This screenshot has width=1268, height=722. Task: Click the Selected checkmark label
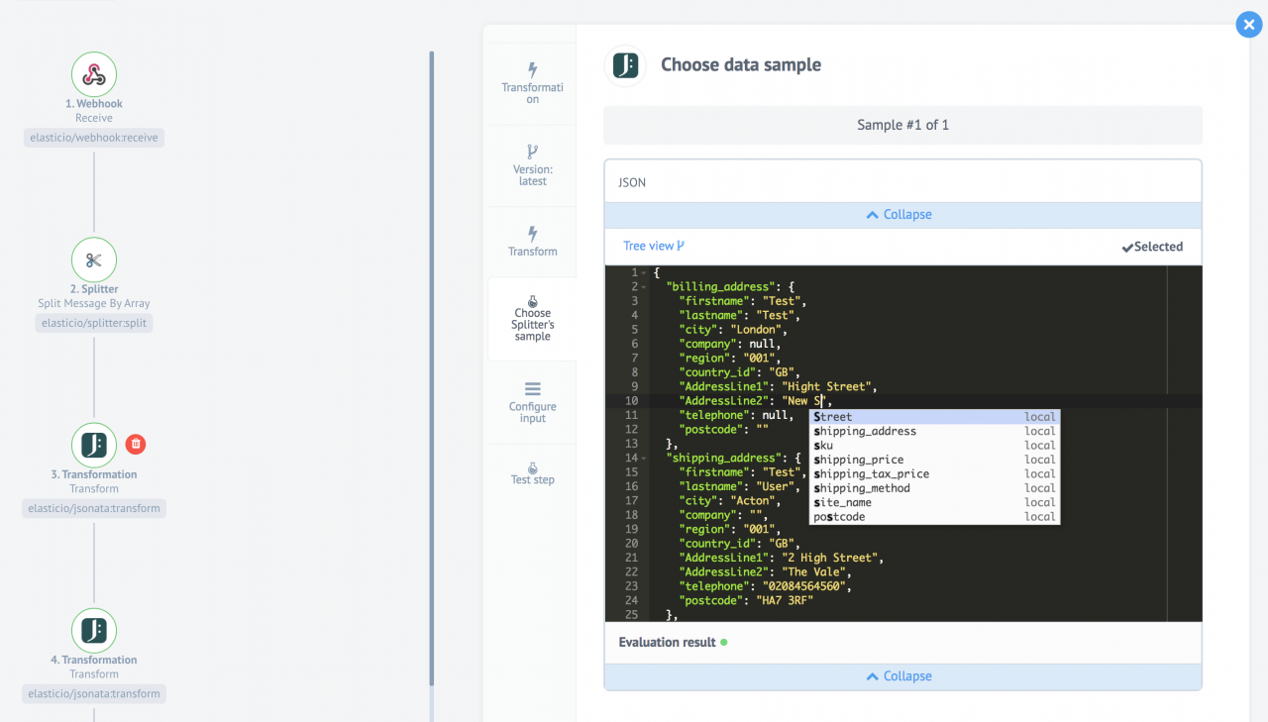(x=1152, y=247)
